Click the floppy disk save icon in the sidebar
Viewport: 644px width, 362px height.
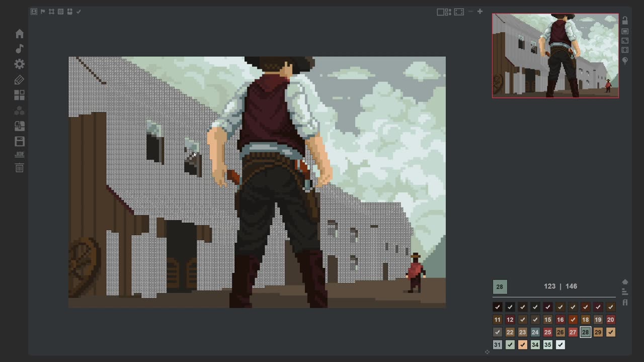(x=19, y=141)
